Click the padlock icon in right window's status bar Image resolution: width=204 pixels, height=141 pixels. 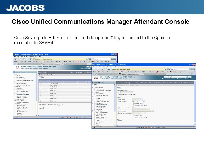[138, 127]
